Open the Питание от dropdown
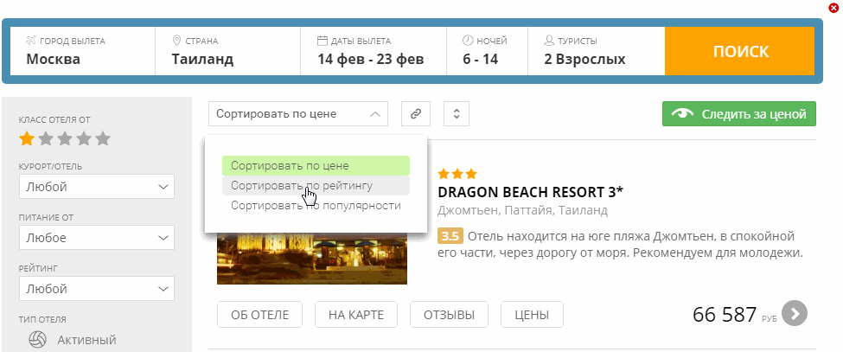Image resolution: width=843 pixels, height=352 pixels. coord(97,238)
